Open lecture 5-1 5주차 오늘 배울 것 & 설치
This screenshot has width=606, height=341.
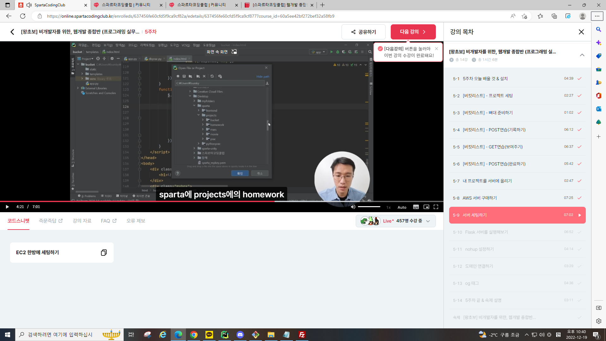[x=517, y=79]
